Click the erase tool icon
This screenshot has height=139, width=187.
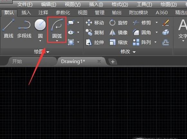pos(166,23)
